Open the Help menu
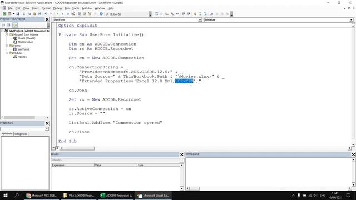This screenshot has height=200, width=356. click(x=111, y=8)
